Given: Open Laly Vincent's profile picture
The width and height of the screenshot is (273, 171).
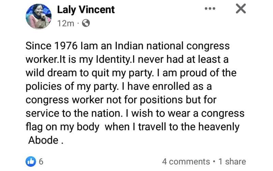Looking at the screenshot, I should pos(39,16).
